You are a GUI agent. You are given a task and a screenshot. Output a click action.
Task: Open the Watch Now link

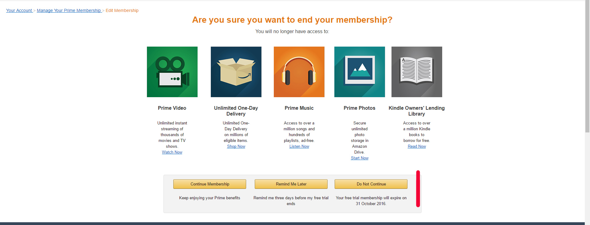coord(172,152)
